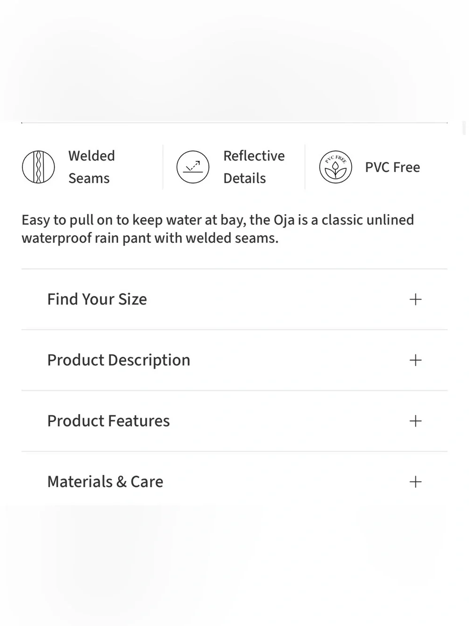The height and width of the screenshot is (626, 469).
Task: Tap the plus icon beside Materials & Care
Action: pyautogui.click(x=416, y=482)
